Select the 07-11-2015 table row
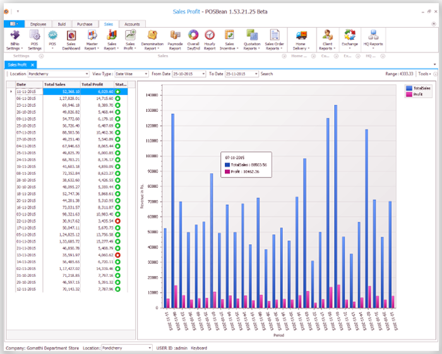This screenshot has width=442, height=354. click(71, 132)
